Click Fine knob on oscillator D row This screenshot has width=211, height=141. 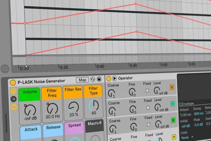(x=132, y=92)
